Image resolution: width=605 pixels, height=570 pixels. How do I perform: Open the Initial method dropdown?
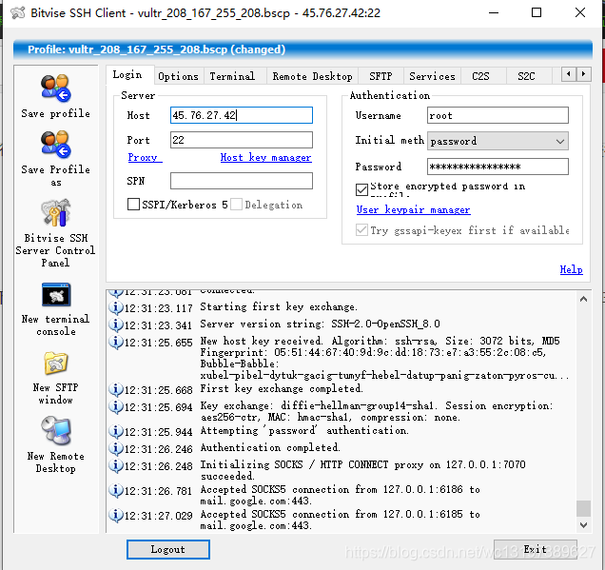[498, 141]
